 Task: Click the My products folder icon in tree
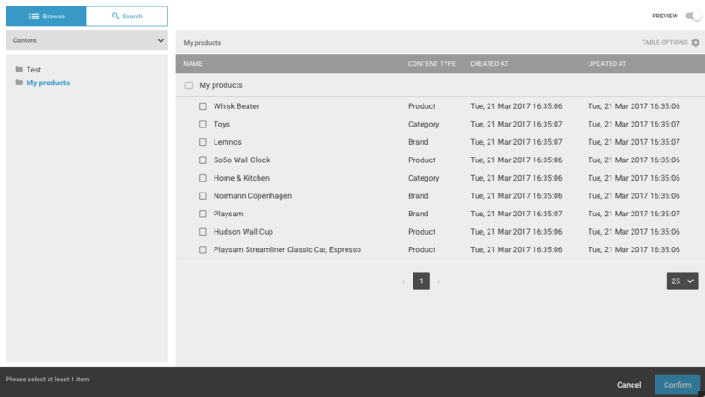18,83
